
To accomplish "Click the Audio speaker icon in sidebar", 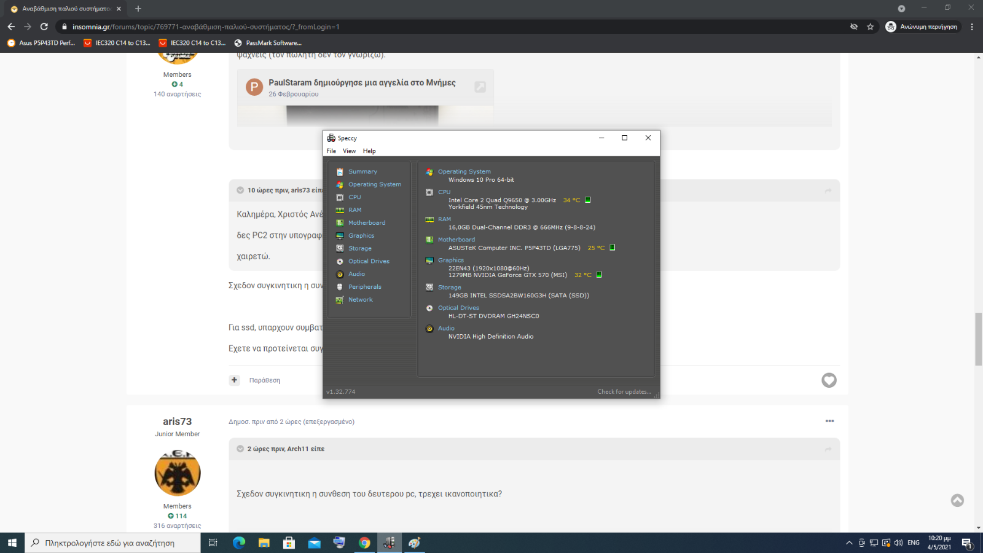I will [340, 274].
